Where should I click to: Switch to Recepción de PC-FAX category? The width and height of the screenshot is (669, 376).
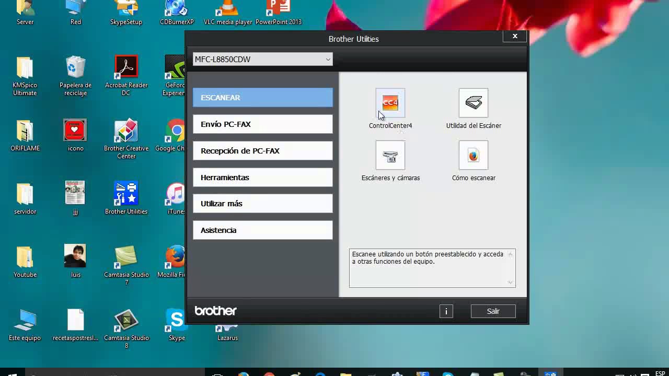[262, 151]
